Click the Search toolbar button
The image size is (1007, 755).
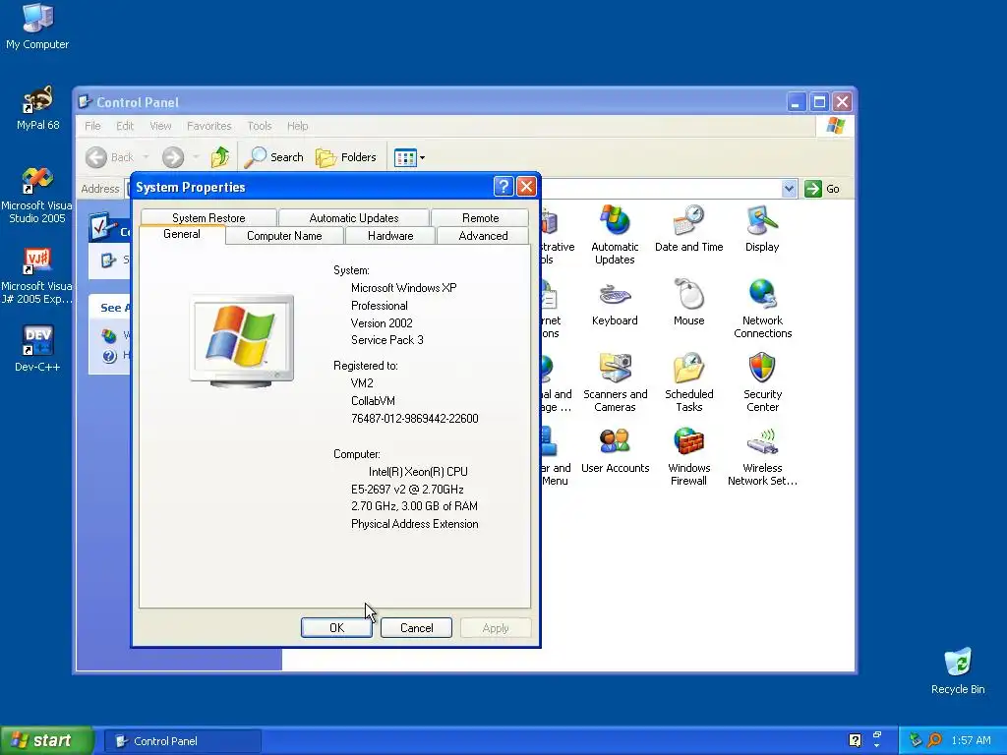point(274,156)
